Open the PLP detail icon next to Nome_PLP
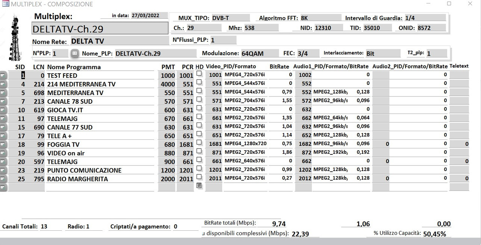 tap(75, 53)
